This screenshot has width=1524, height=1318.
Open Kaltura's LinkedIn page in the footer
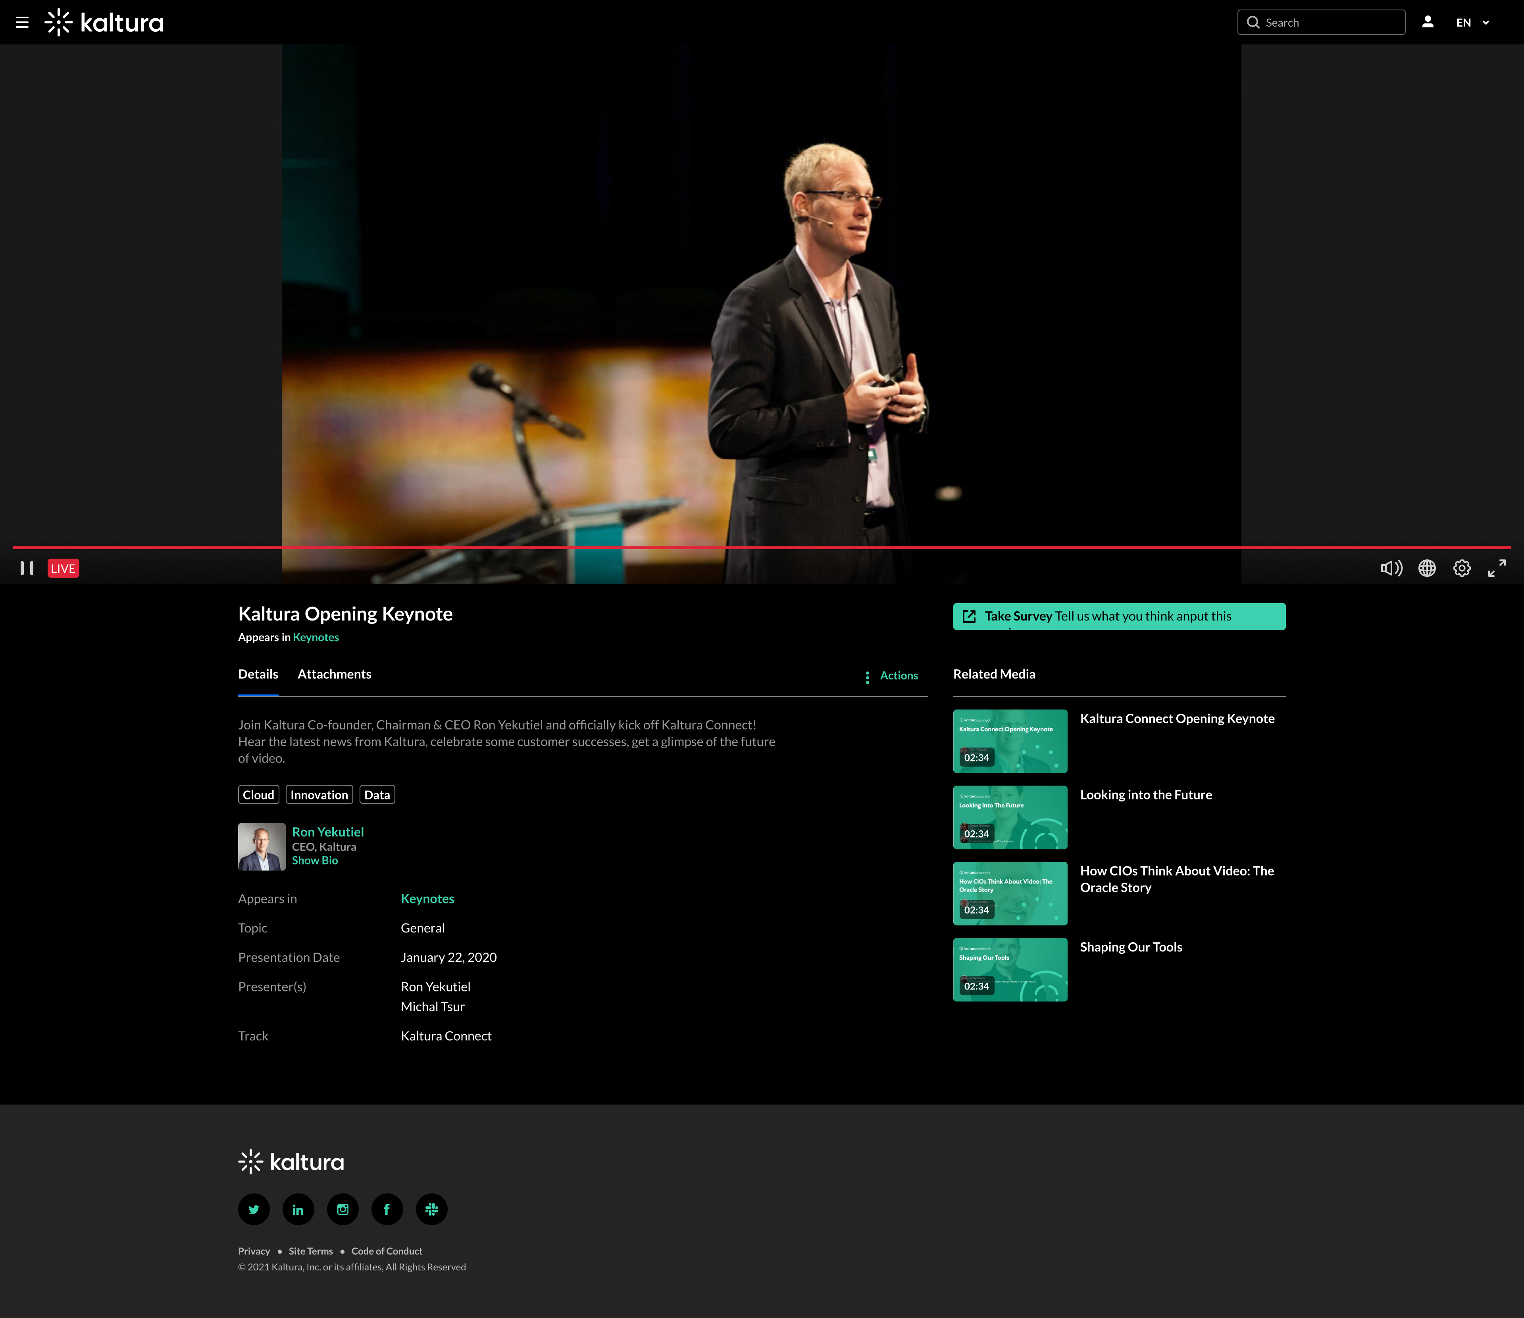(298, 1209)
